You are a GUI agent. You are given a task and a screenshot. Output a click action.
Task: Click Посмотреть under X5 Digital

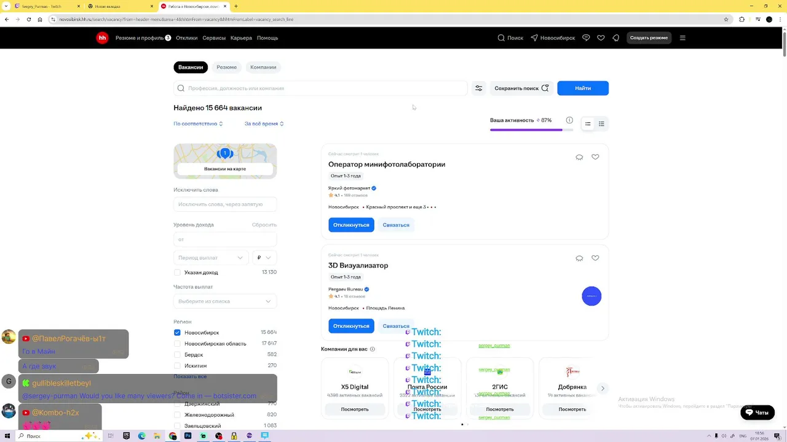355,409
